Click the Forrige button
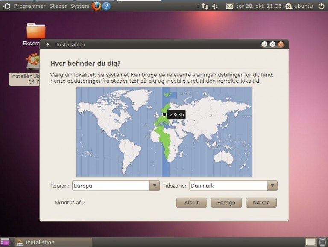 pyautogui.click(x=226, y=203)
